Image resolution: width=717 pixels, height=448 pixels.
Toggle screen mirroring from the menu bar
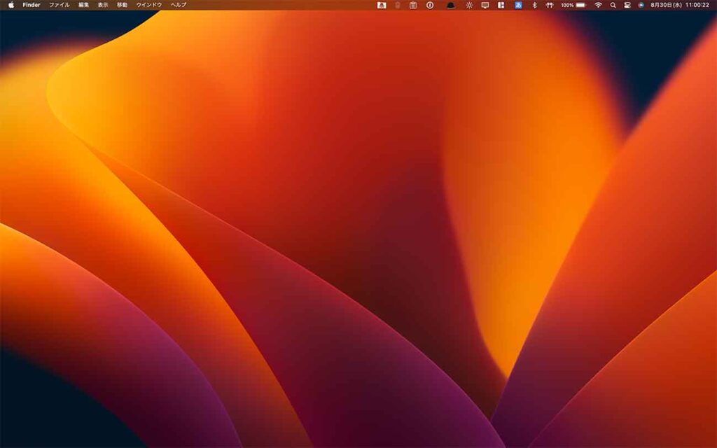point(627,6)
